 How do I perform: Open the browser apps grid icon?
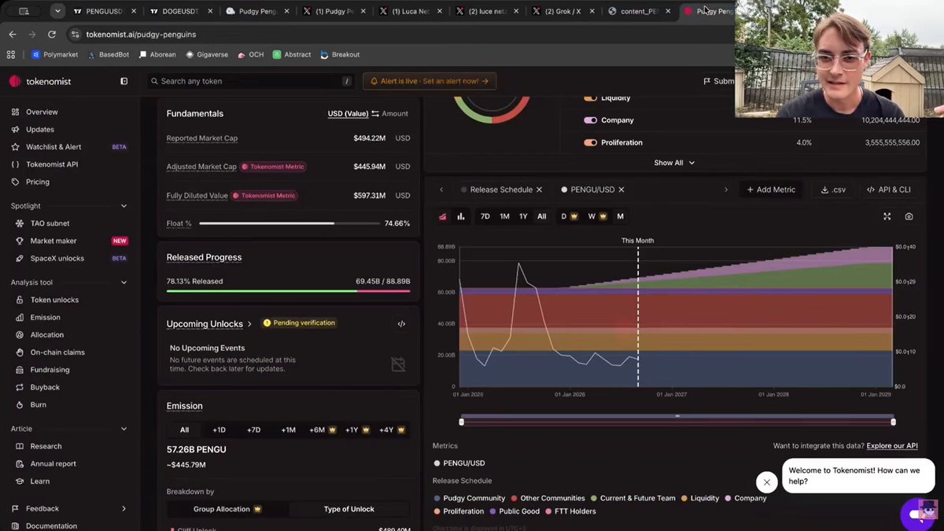click(11, 55)
